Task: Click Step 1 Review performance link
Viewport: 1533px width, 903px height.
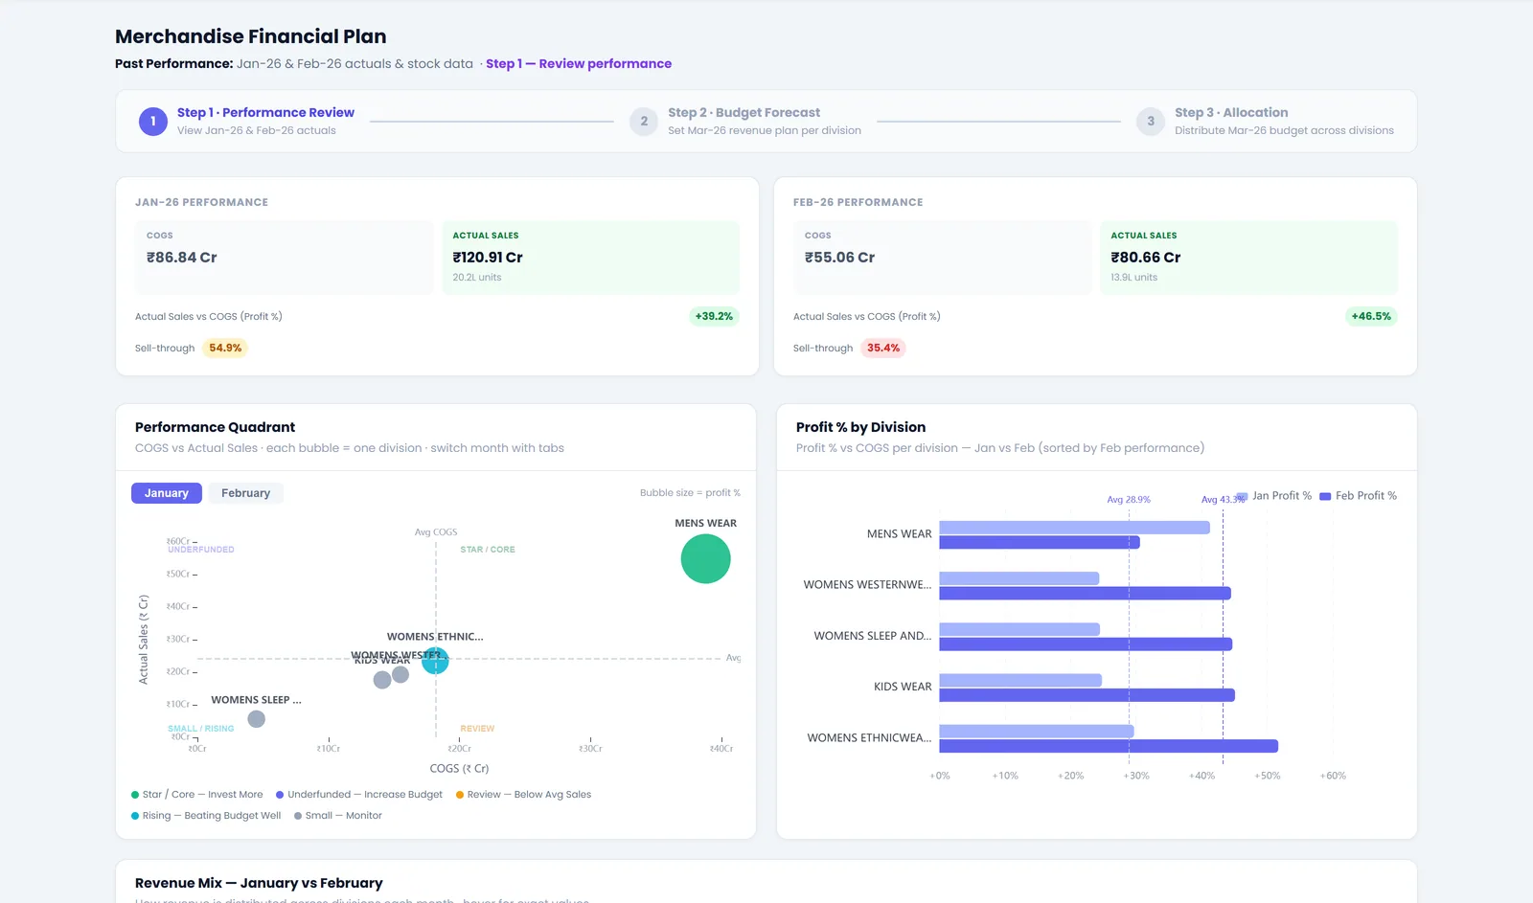Action: click(579, 64)
